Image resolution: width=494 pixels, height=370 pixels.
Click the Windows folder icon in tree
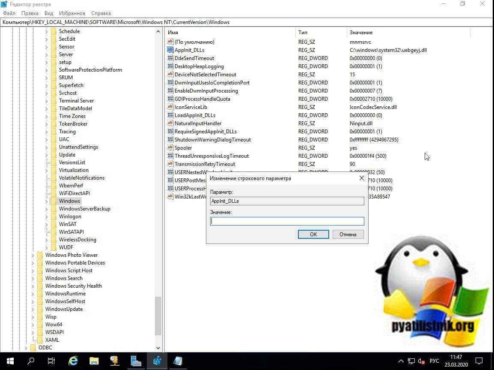pyautogui.click(x=54, y=201)
